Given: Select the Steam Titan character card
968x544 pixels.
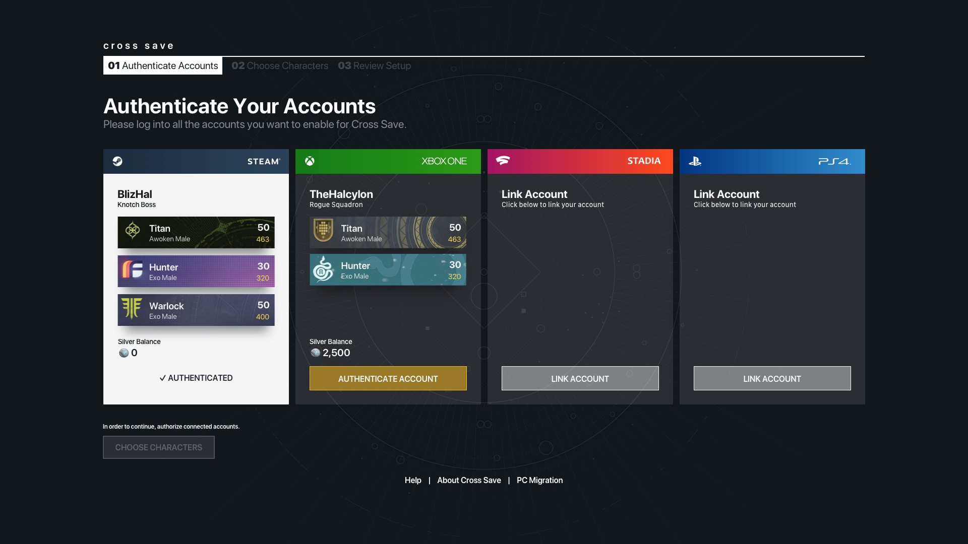Looking at the screenshot, I should [x=196, y=233].
